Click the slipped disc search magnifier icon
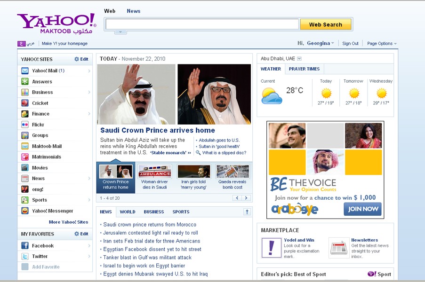Screen dimensions: 425x282 click(x=198, y=153)
